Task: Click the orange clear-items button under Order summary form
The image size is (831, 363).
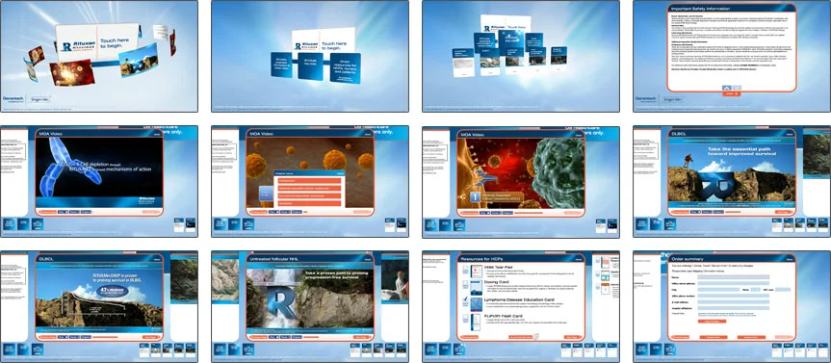Action: (713, 322)
